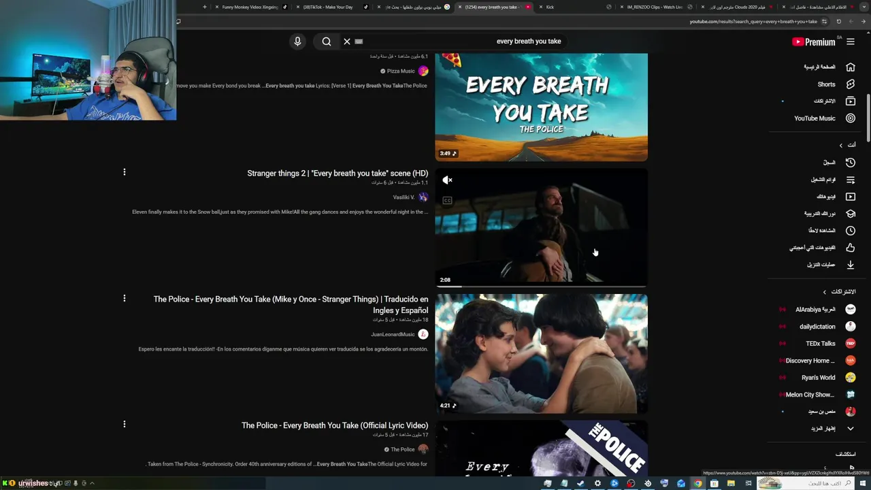Screen dimensions: 871x490
Task: Open 'The Police - Every Breath You Take (Official Lyric Video)' title
Action: 335,425
